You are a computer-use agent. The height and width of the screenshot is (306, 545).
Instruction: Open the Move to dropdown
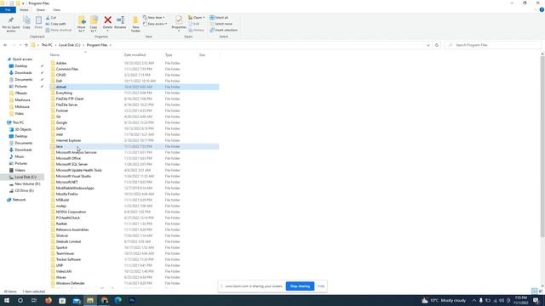point(82,24)
